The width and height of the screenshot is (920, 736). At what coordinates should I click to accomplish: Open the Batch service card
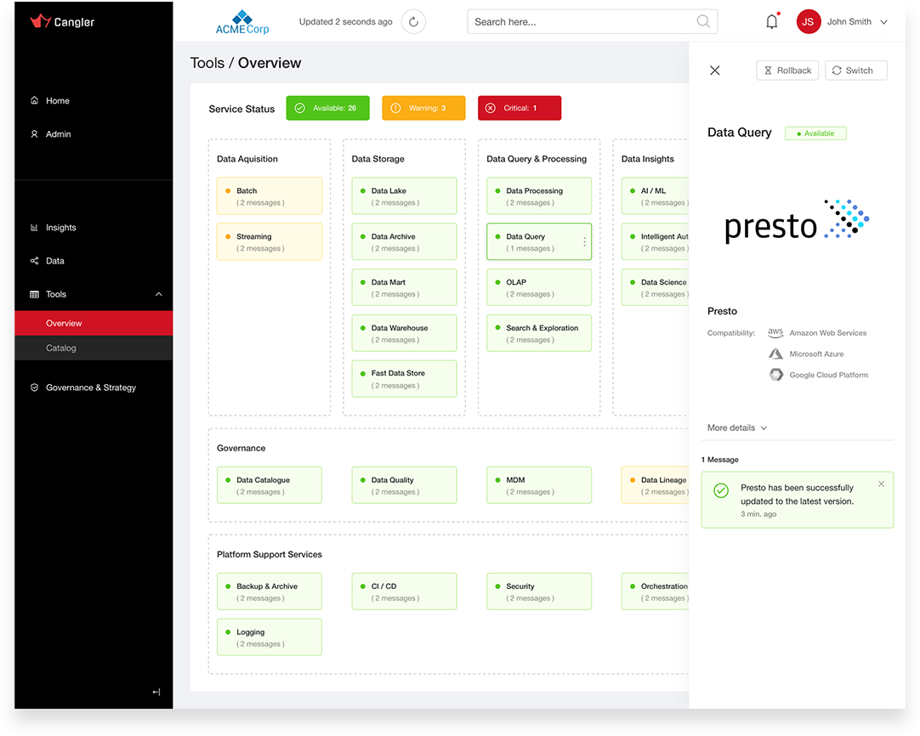[x=270, y=195]
